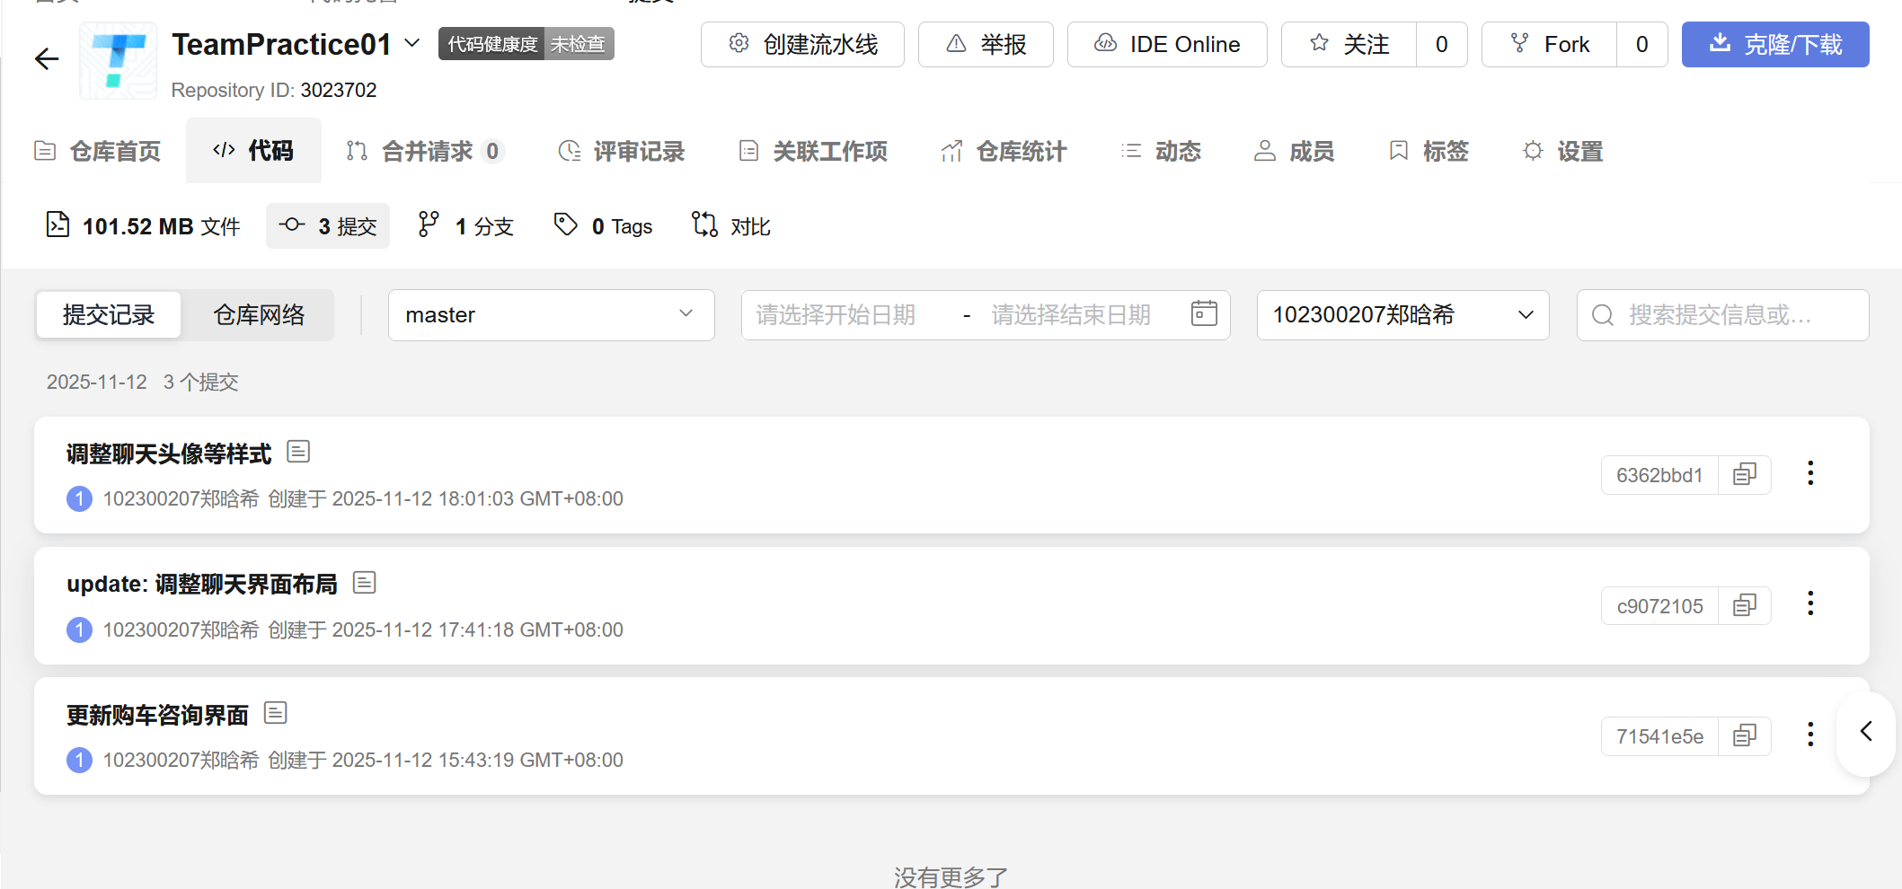Click the search magnifier in commit search
Screen dimensions: 1902x889
coord(1603,314)
